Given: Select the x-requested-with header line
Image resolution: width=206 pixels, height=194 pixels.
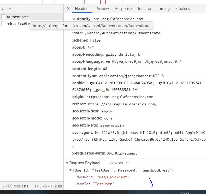Looking at the screenshot, I should point(105,153).
